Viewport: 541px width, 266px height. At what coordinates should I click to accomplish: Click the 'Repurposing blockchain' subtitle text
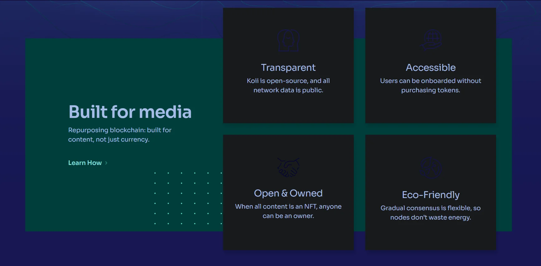tap(120, 135)
